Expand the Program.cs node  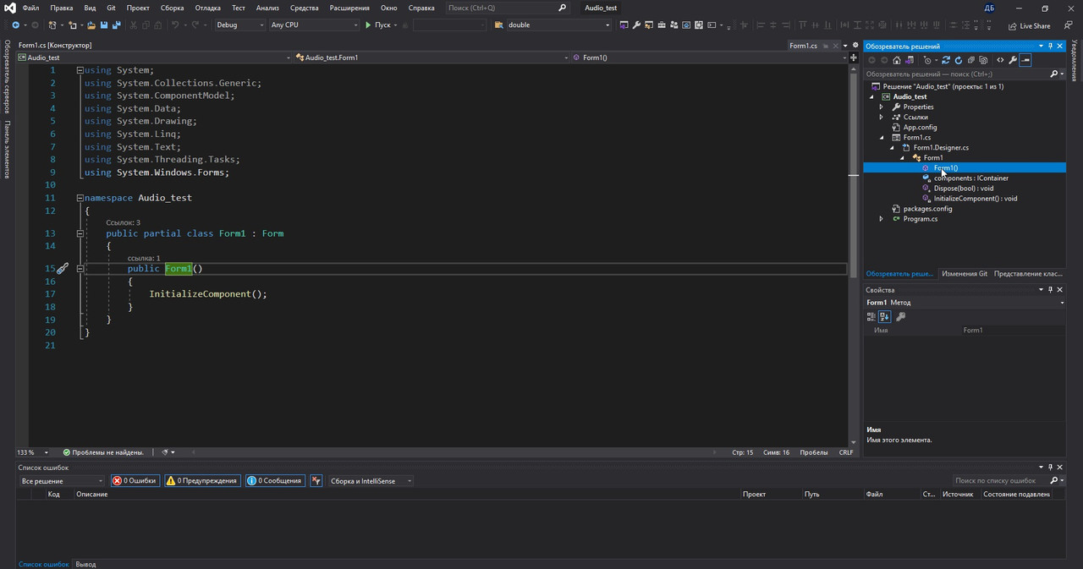click(882, 218)
